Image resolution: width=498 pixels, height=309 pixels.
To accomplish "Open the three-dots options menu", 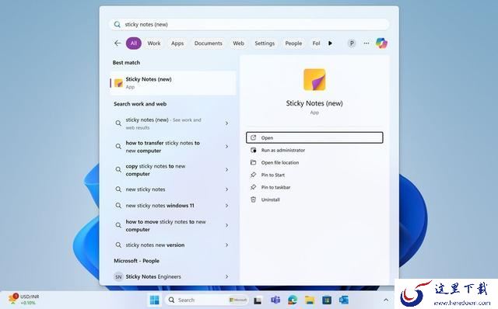I will [x=366, y=43].
